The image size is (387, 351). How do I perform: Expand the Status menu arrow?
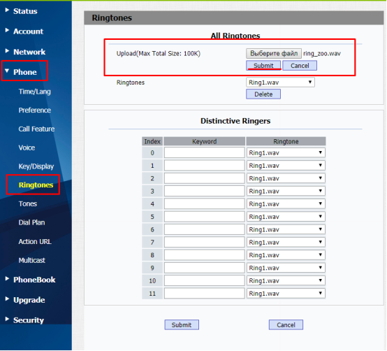[7, 10]
